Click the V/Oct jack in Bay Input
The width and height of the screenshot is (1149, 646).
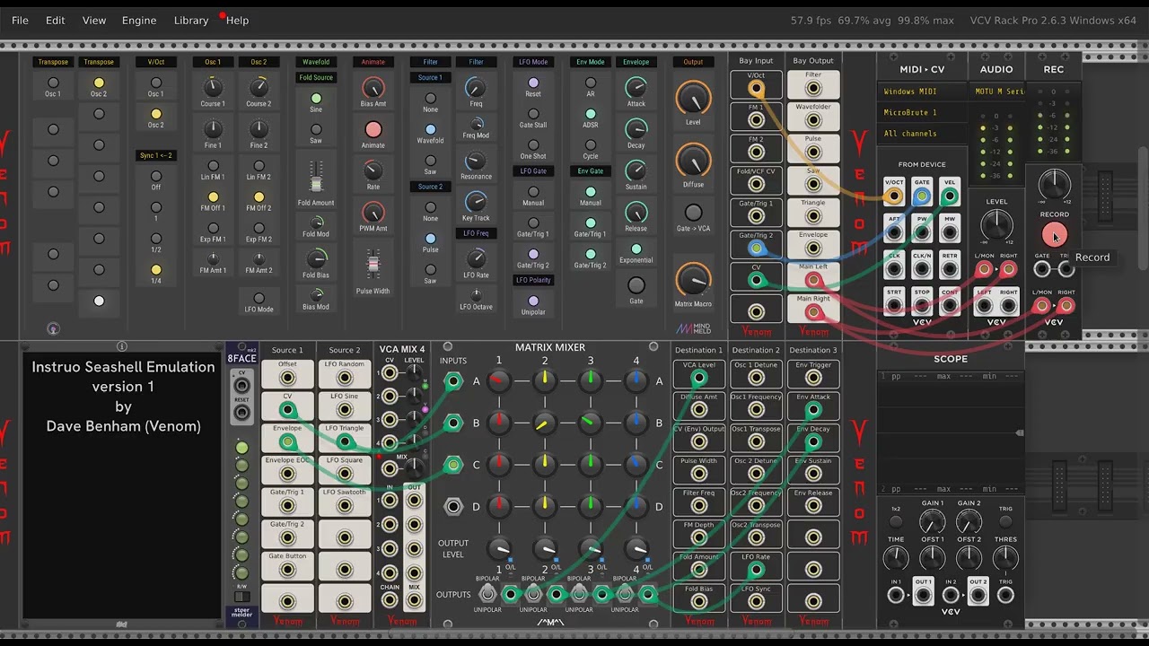click(756, 88)
